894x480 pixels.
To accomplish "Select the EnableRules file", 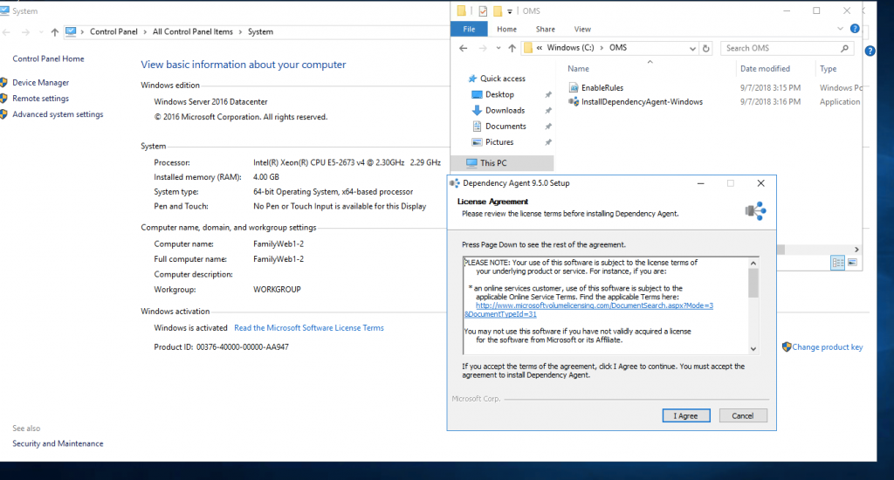I will 602,88.
